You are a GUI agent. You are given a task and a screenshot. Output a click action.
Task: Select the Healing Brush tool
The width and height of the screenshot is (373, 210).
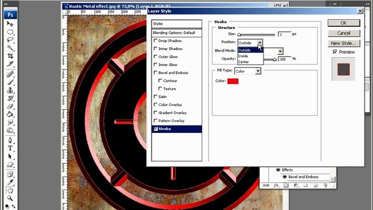pos(10,74)
